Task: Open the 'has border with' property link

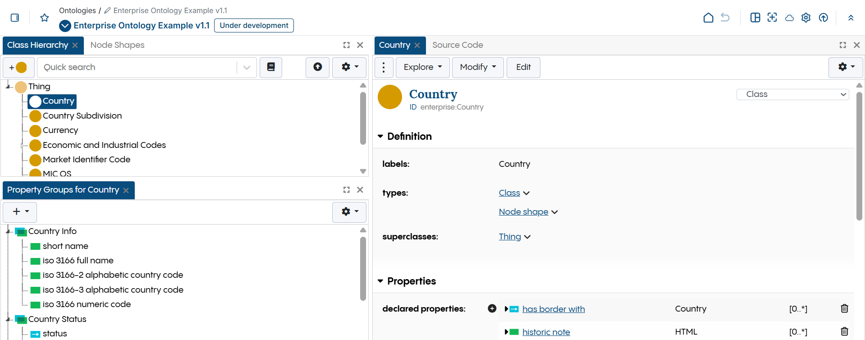Action: [554, 309]
